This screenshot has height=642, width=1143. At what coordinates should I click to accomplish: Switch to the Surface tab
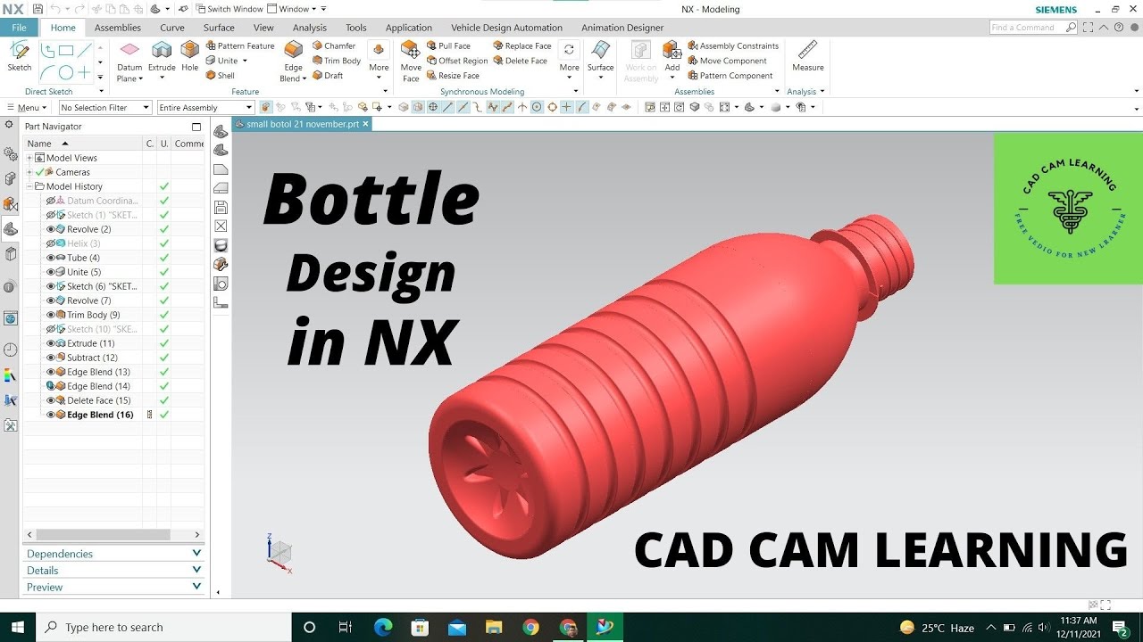pyautogui.click(x=219, y=28)
